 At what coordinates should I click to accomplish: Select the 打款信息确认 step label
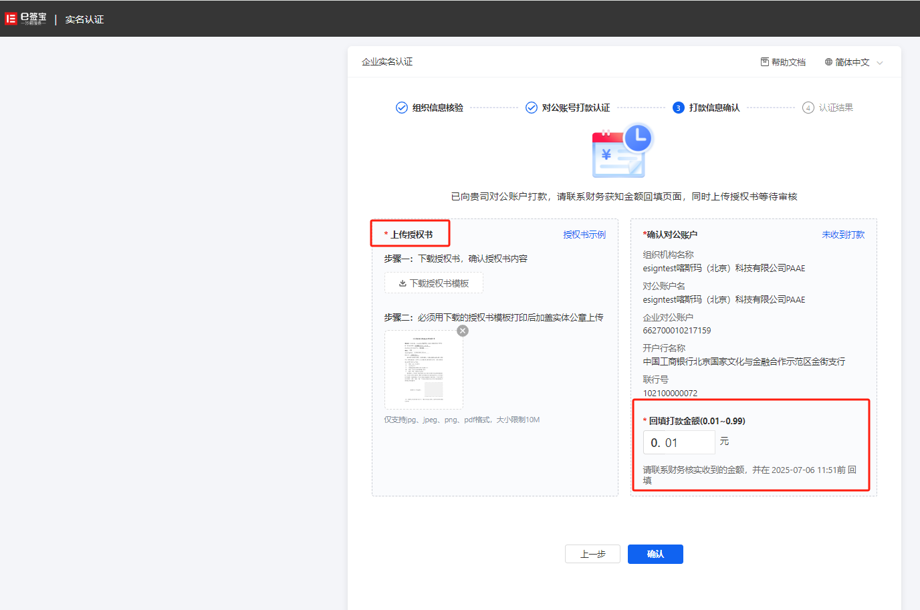pyautogui.click(x=714, y=108)
